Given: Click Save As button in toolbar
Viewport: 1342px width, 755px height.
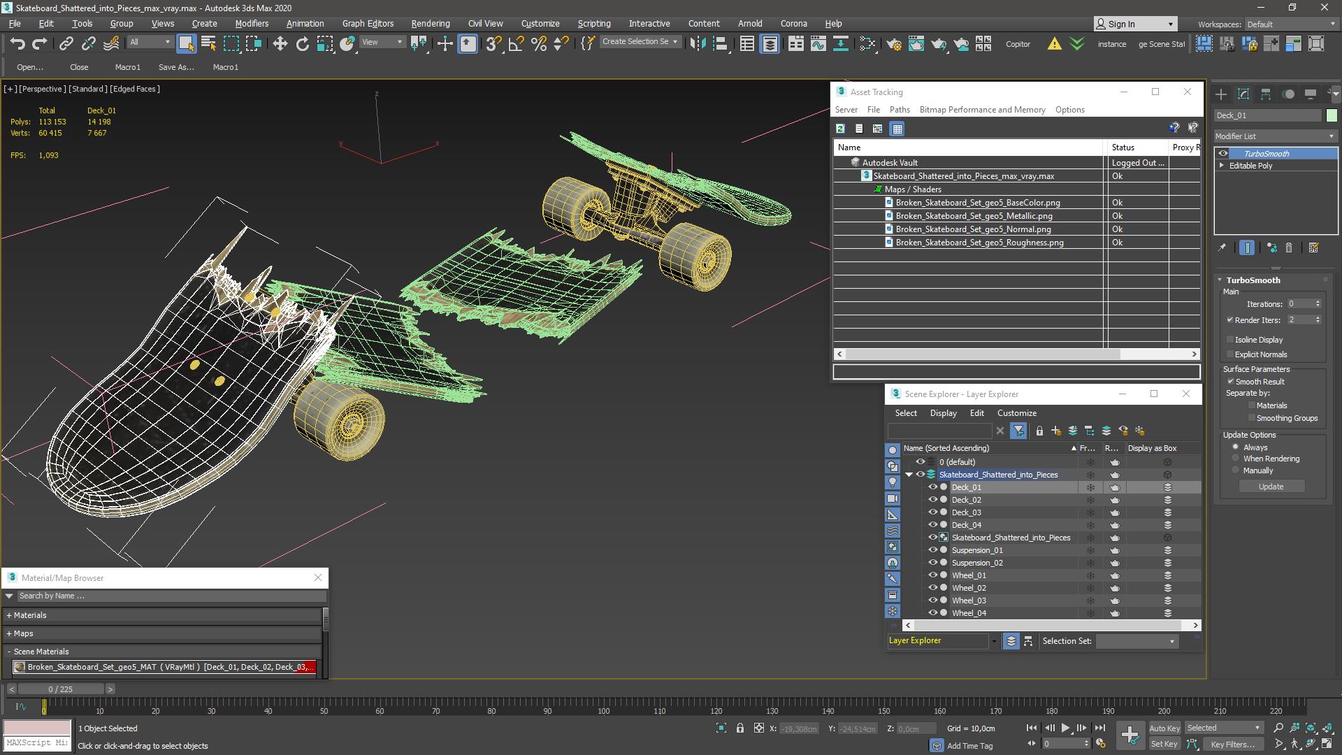Looking at the screenshot, I should [175, 66].
